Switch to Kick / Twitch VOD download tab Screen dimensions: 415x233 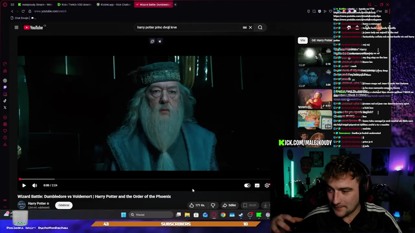pos(75,5)
